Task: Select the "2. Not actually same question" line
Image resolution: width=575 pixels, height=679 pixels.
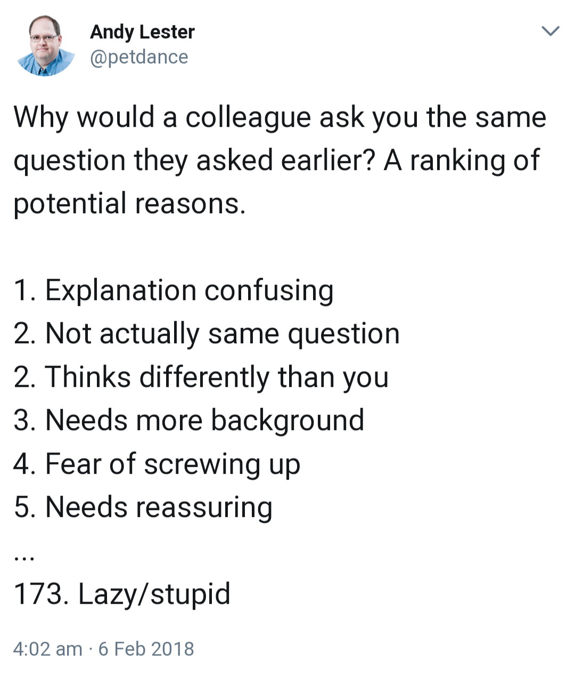Action: click(x=207, y=334)
